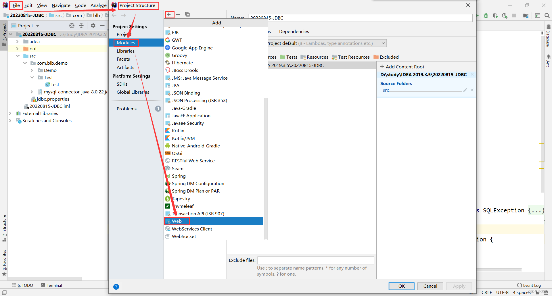The width and height of the screenshot is (552, 296).
Task: Click the minus Remove module icon
Action: pyautogui.click(x=178, y=14)
